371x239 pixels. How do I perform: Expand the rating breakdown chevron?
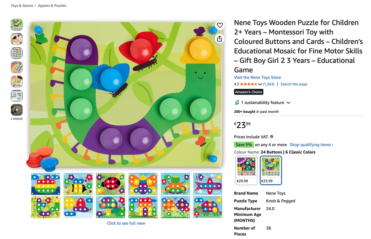(260, 84)
